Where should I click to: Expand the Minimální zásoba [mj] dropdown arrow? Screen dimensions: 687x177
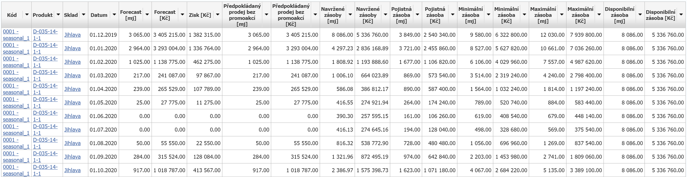point(488,15)
